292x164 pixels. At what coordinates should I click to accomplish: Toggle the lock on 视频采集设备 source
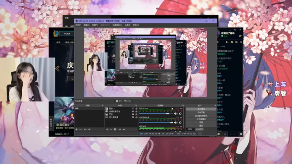pyautogui.click(x=136, y=112)
